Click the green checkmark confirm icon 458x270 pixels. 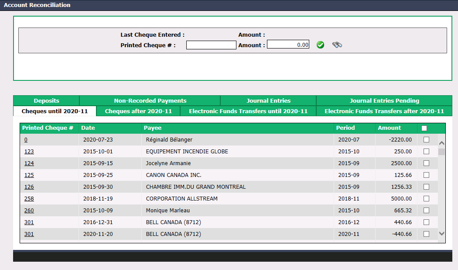pos(321,45)
